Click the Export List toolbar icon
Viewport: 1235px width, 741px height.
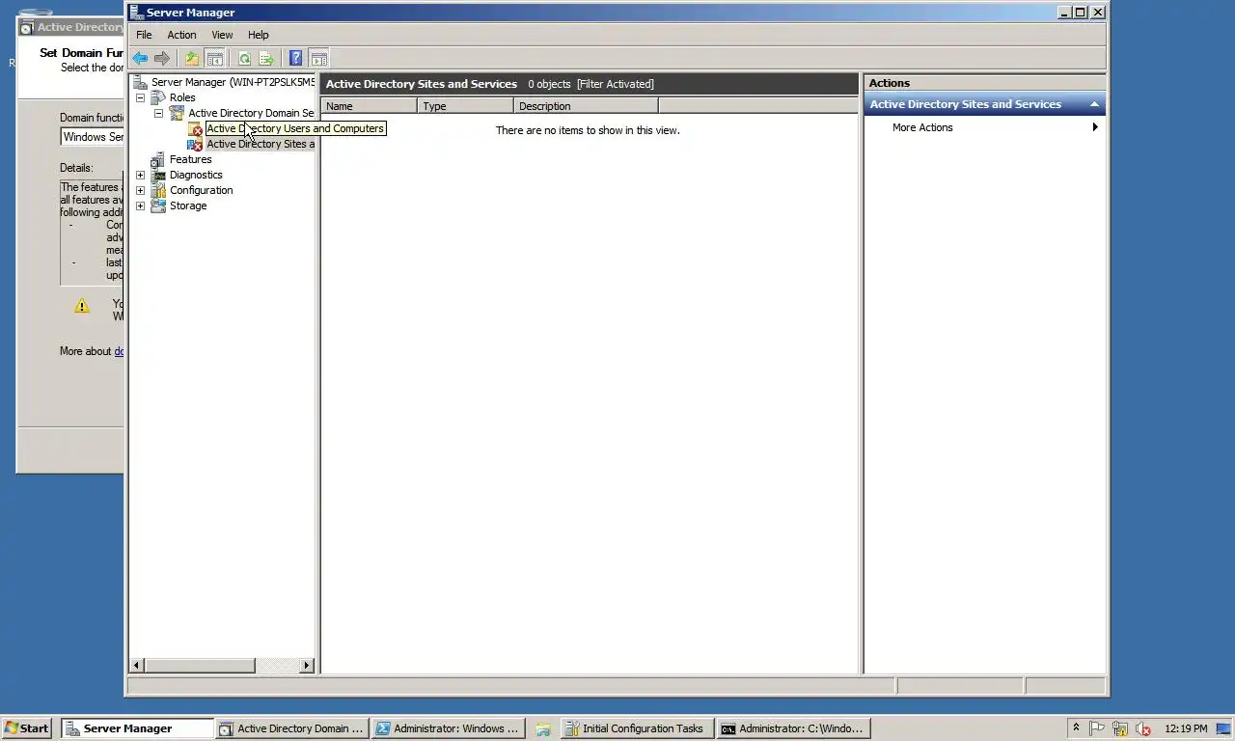(x=266, y=59)
